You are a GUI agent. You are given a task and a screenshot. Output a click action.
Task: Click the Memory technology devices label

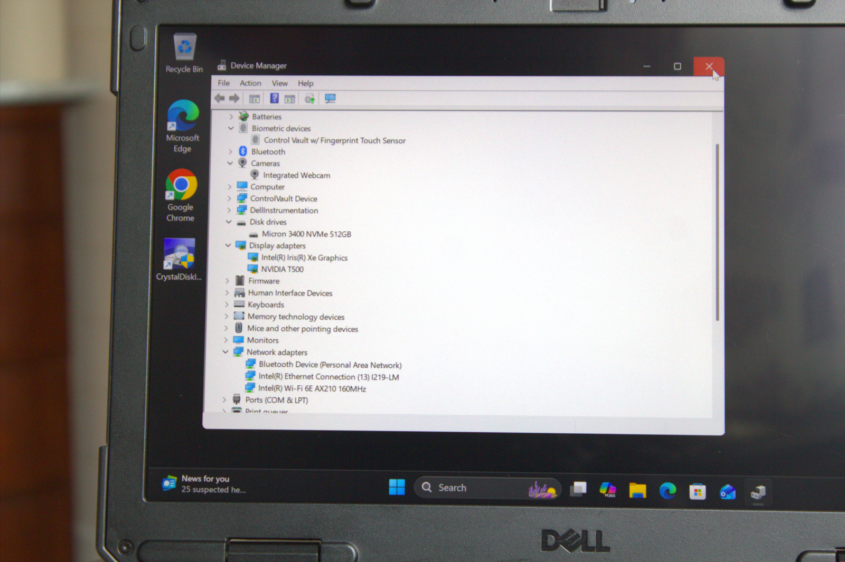pos(296,317)
